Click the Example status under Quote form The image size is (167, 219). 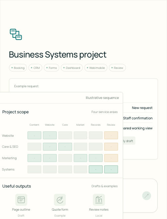tap(60, 216)
